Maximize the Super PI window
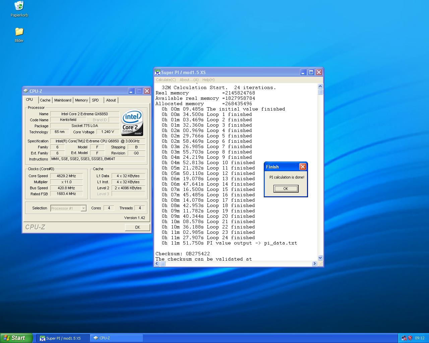Screen dimensions: 429x343 coord(311,72)
